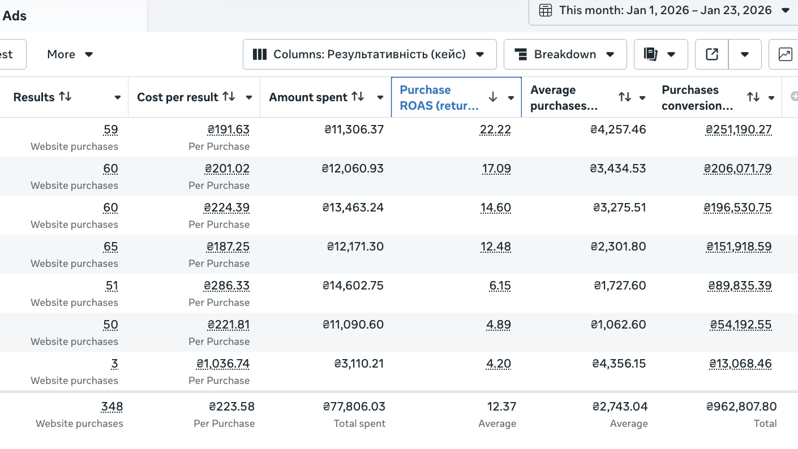This screenshot has width=798, height=449.
Task: Select the ₴77,806.03 total spent value
Action: pyautogui.click(x=354, y=407)
